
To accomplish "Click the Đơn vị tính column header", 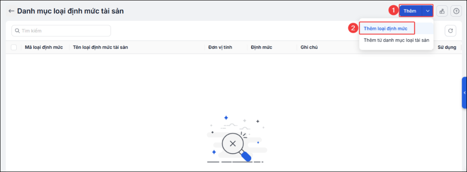I will (220, 47).
